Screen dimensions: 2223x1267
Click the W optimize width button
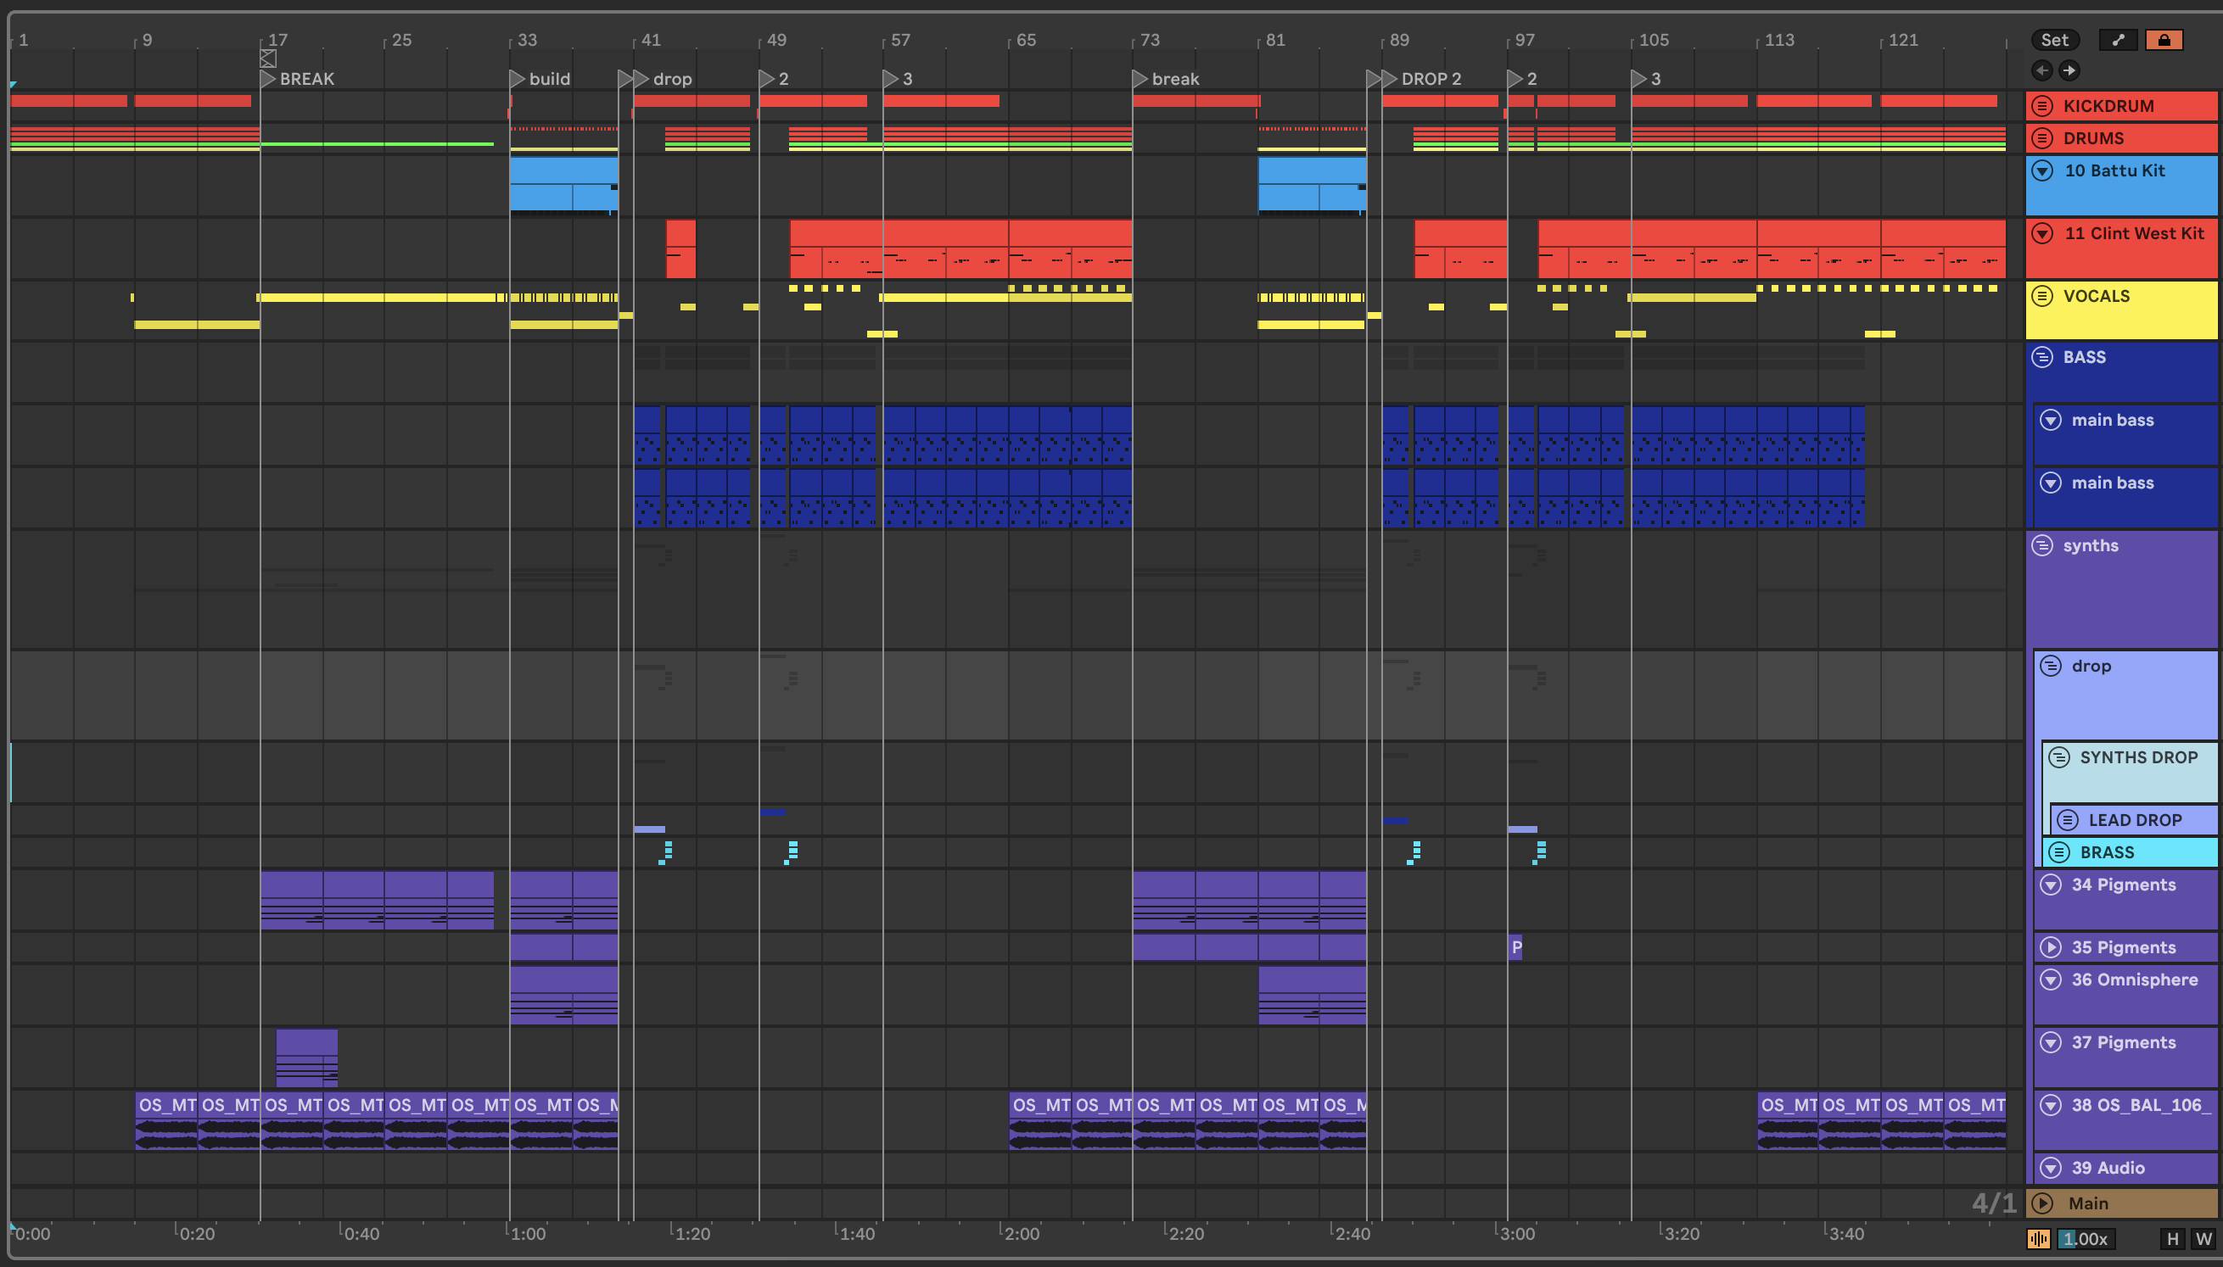point(2203,1238)
